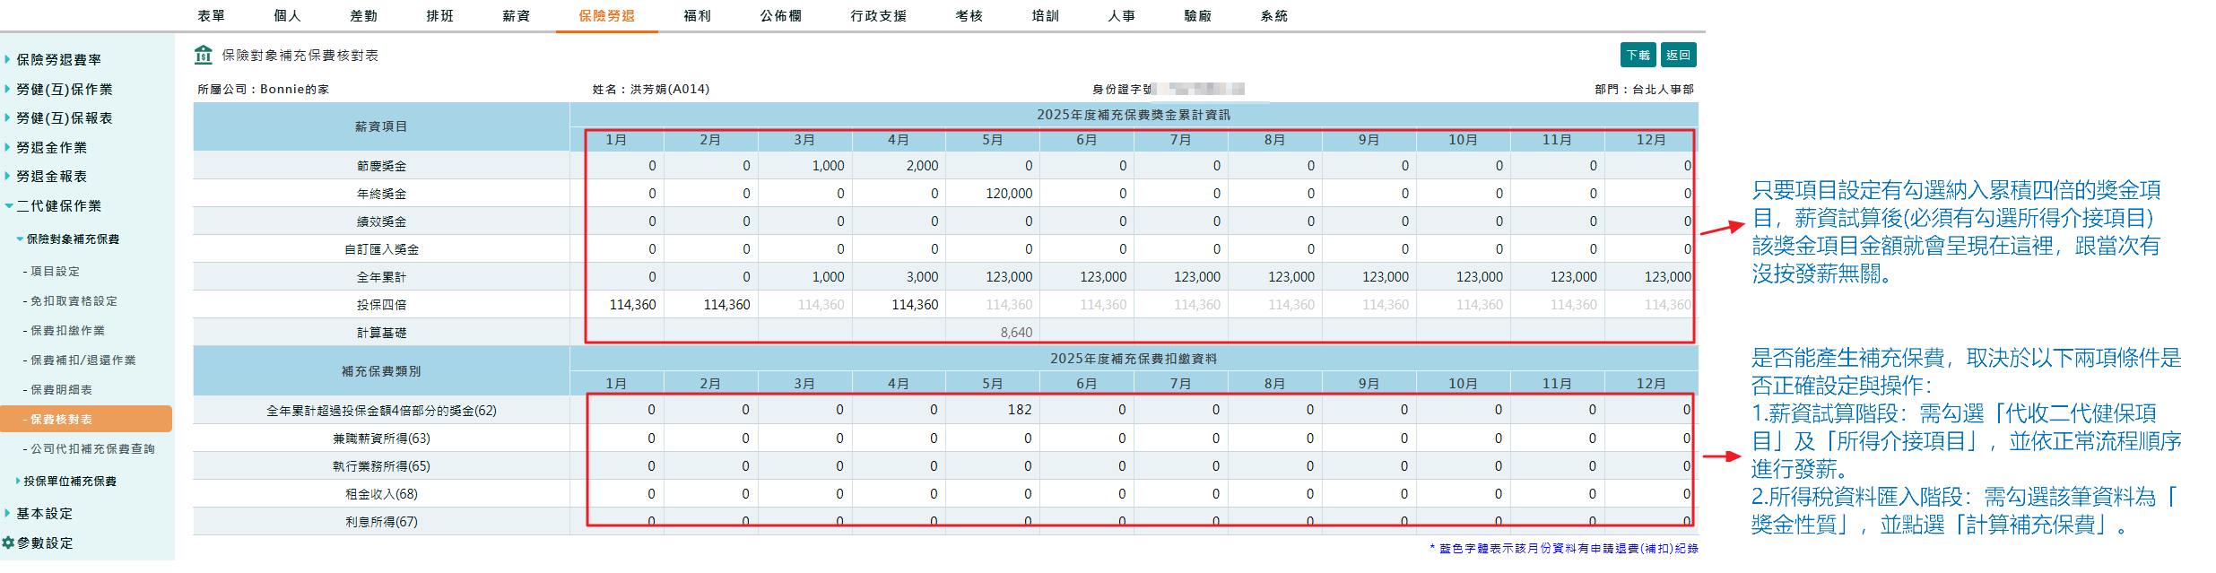
Task: Click the 投保四倍 row label
Action: point(381,305)
